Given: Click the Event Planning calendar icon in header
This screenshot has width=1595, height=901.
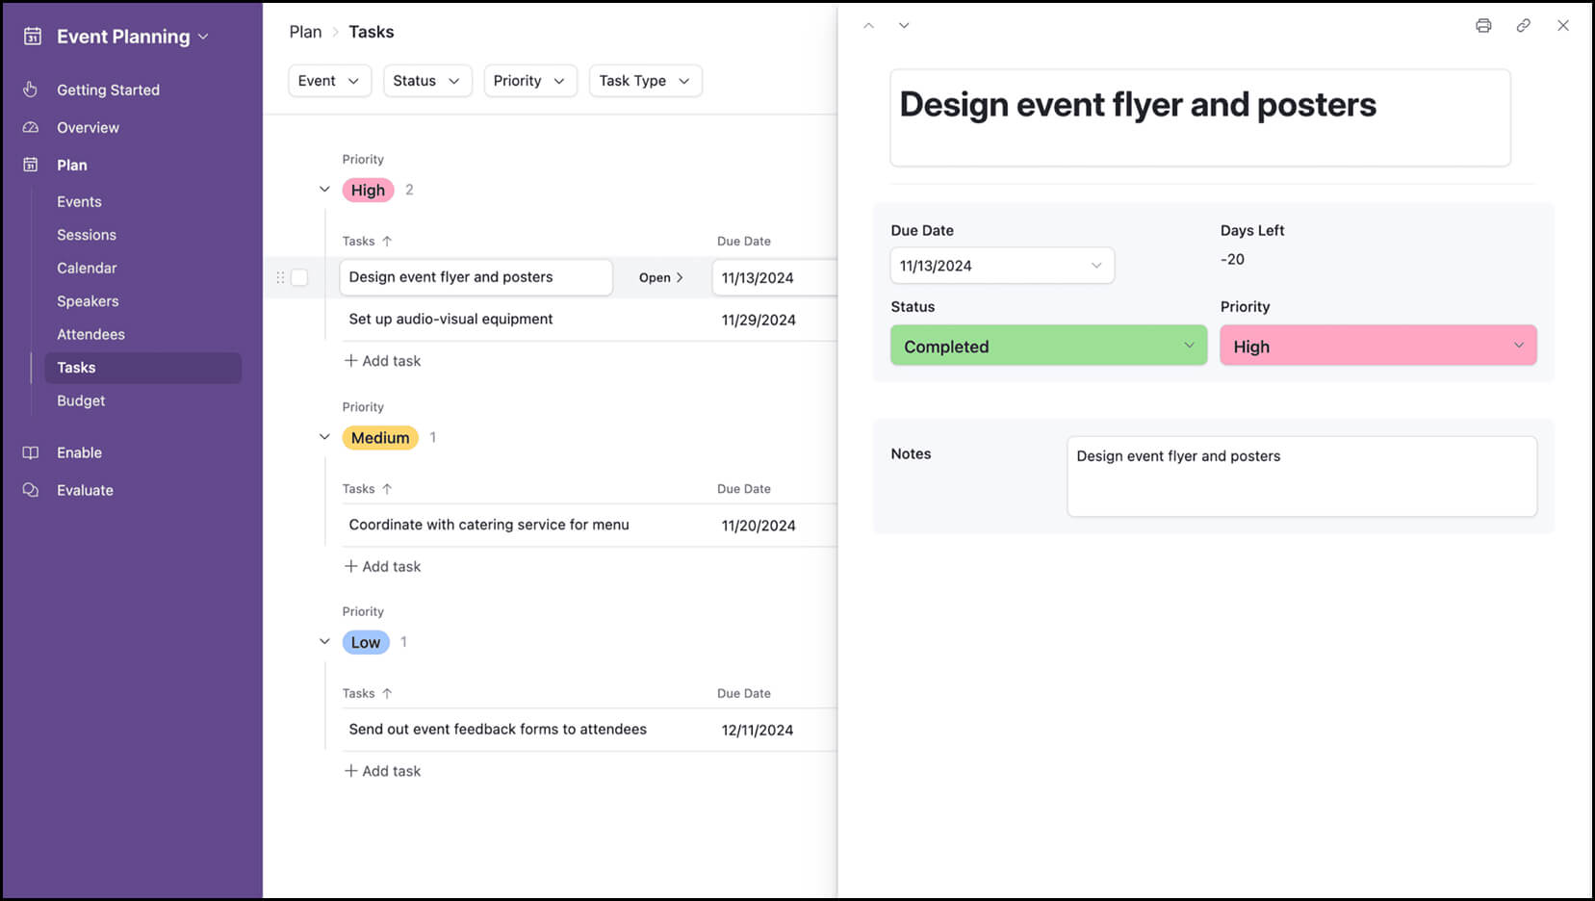Looking at the screenshot, I should pos(32,36).
